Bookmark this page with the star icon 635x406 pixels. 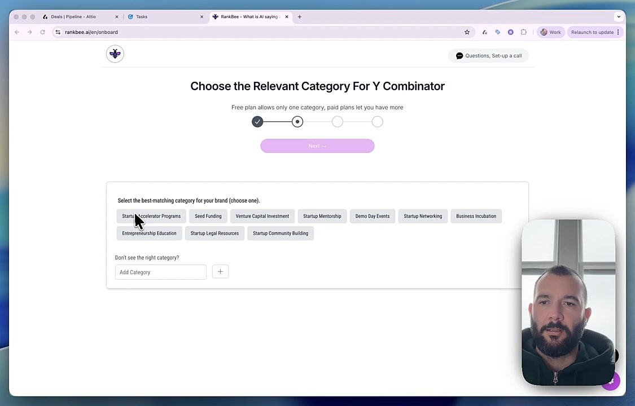point(467,32)
